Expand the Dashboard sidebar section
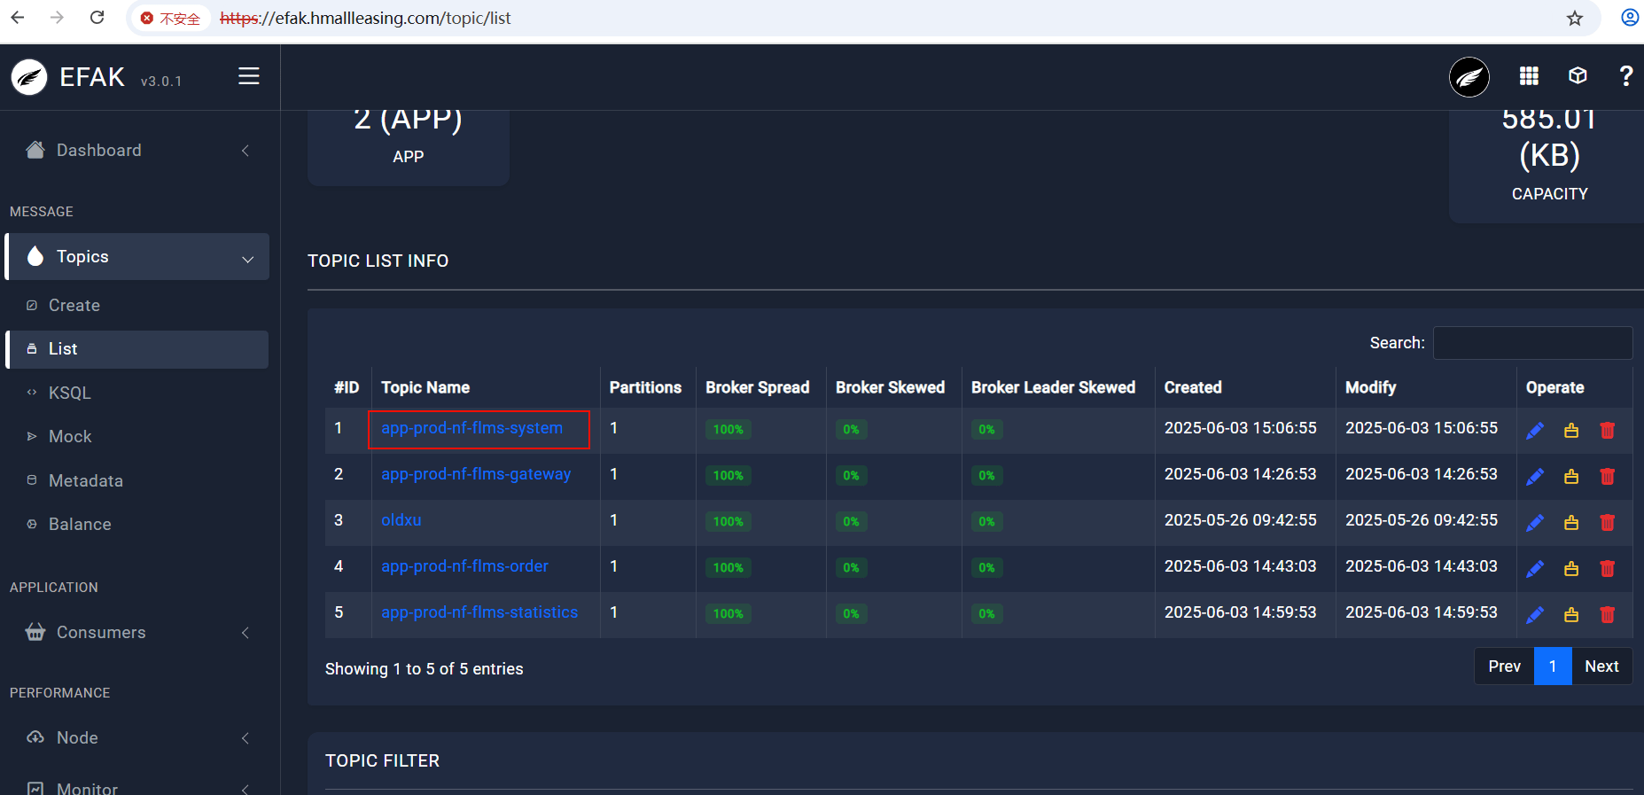This screenshot has width=1644, height=795. pyautogui.click(x=137, y=151)
